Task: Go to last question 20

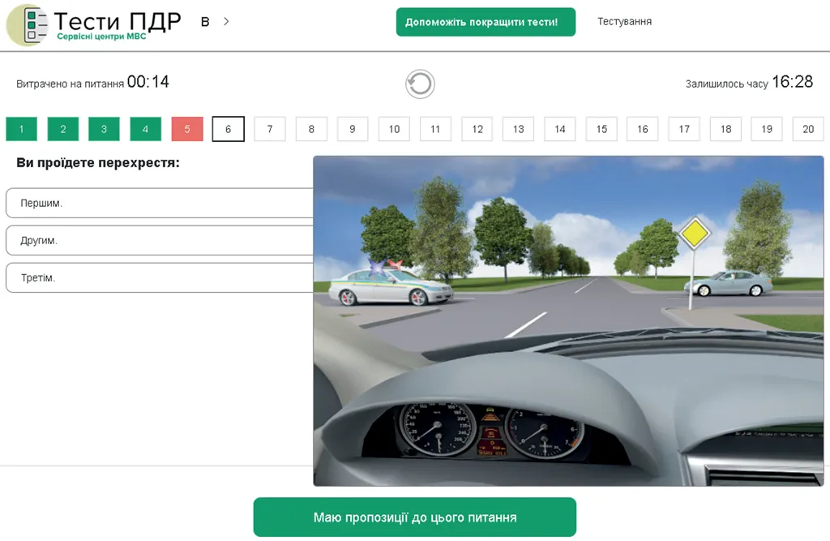Action: point(808,129)
